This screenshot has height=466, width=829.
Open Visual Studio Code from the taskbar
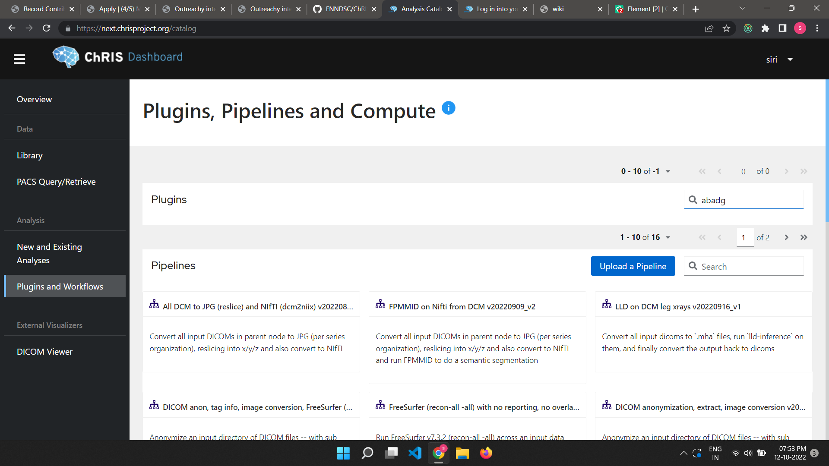pyautogui.click(x=415, y=453)
